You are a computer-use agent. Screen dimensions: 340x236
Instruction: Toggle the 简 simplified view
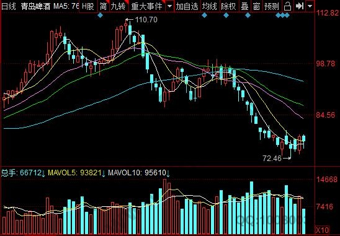[103, 6]
